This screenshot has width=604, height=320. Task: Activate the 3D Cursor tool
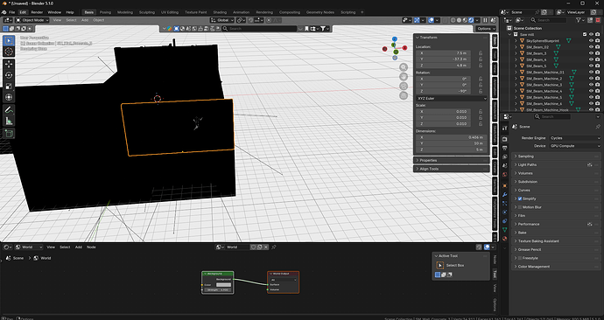(9, 52)
